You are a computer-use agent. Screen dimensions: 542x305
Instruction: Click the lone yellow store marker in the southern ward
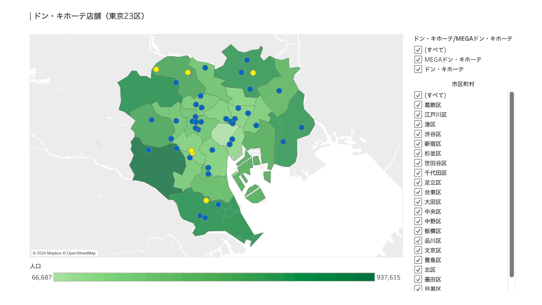[206, 200]
